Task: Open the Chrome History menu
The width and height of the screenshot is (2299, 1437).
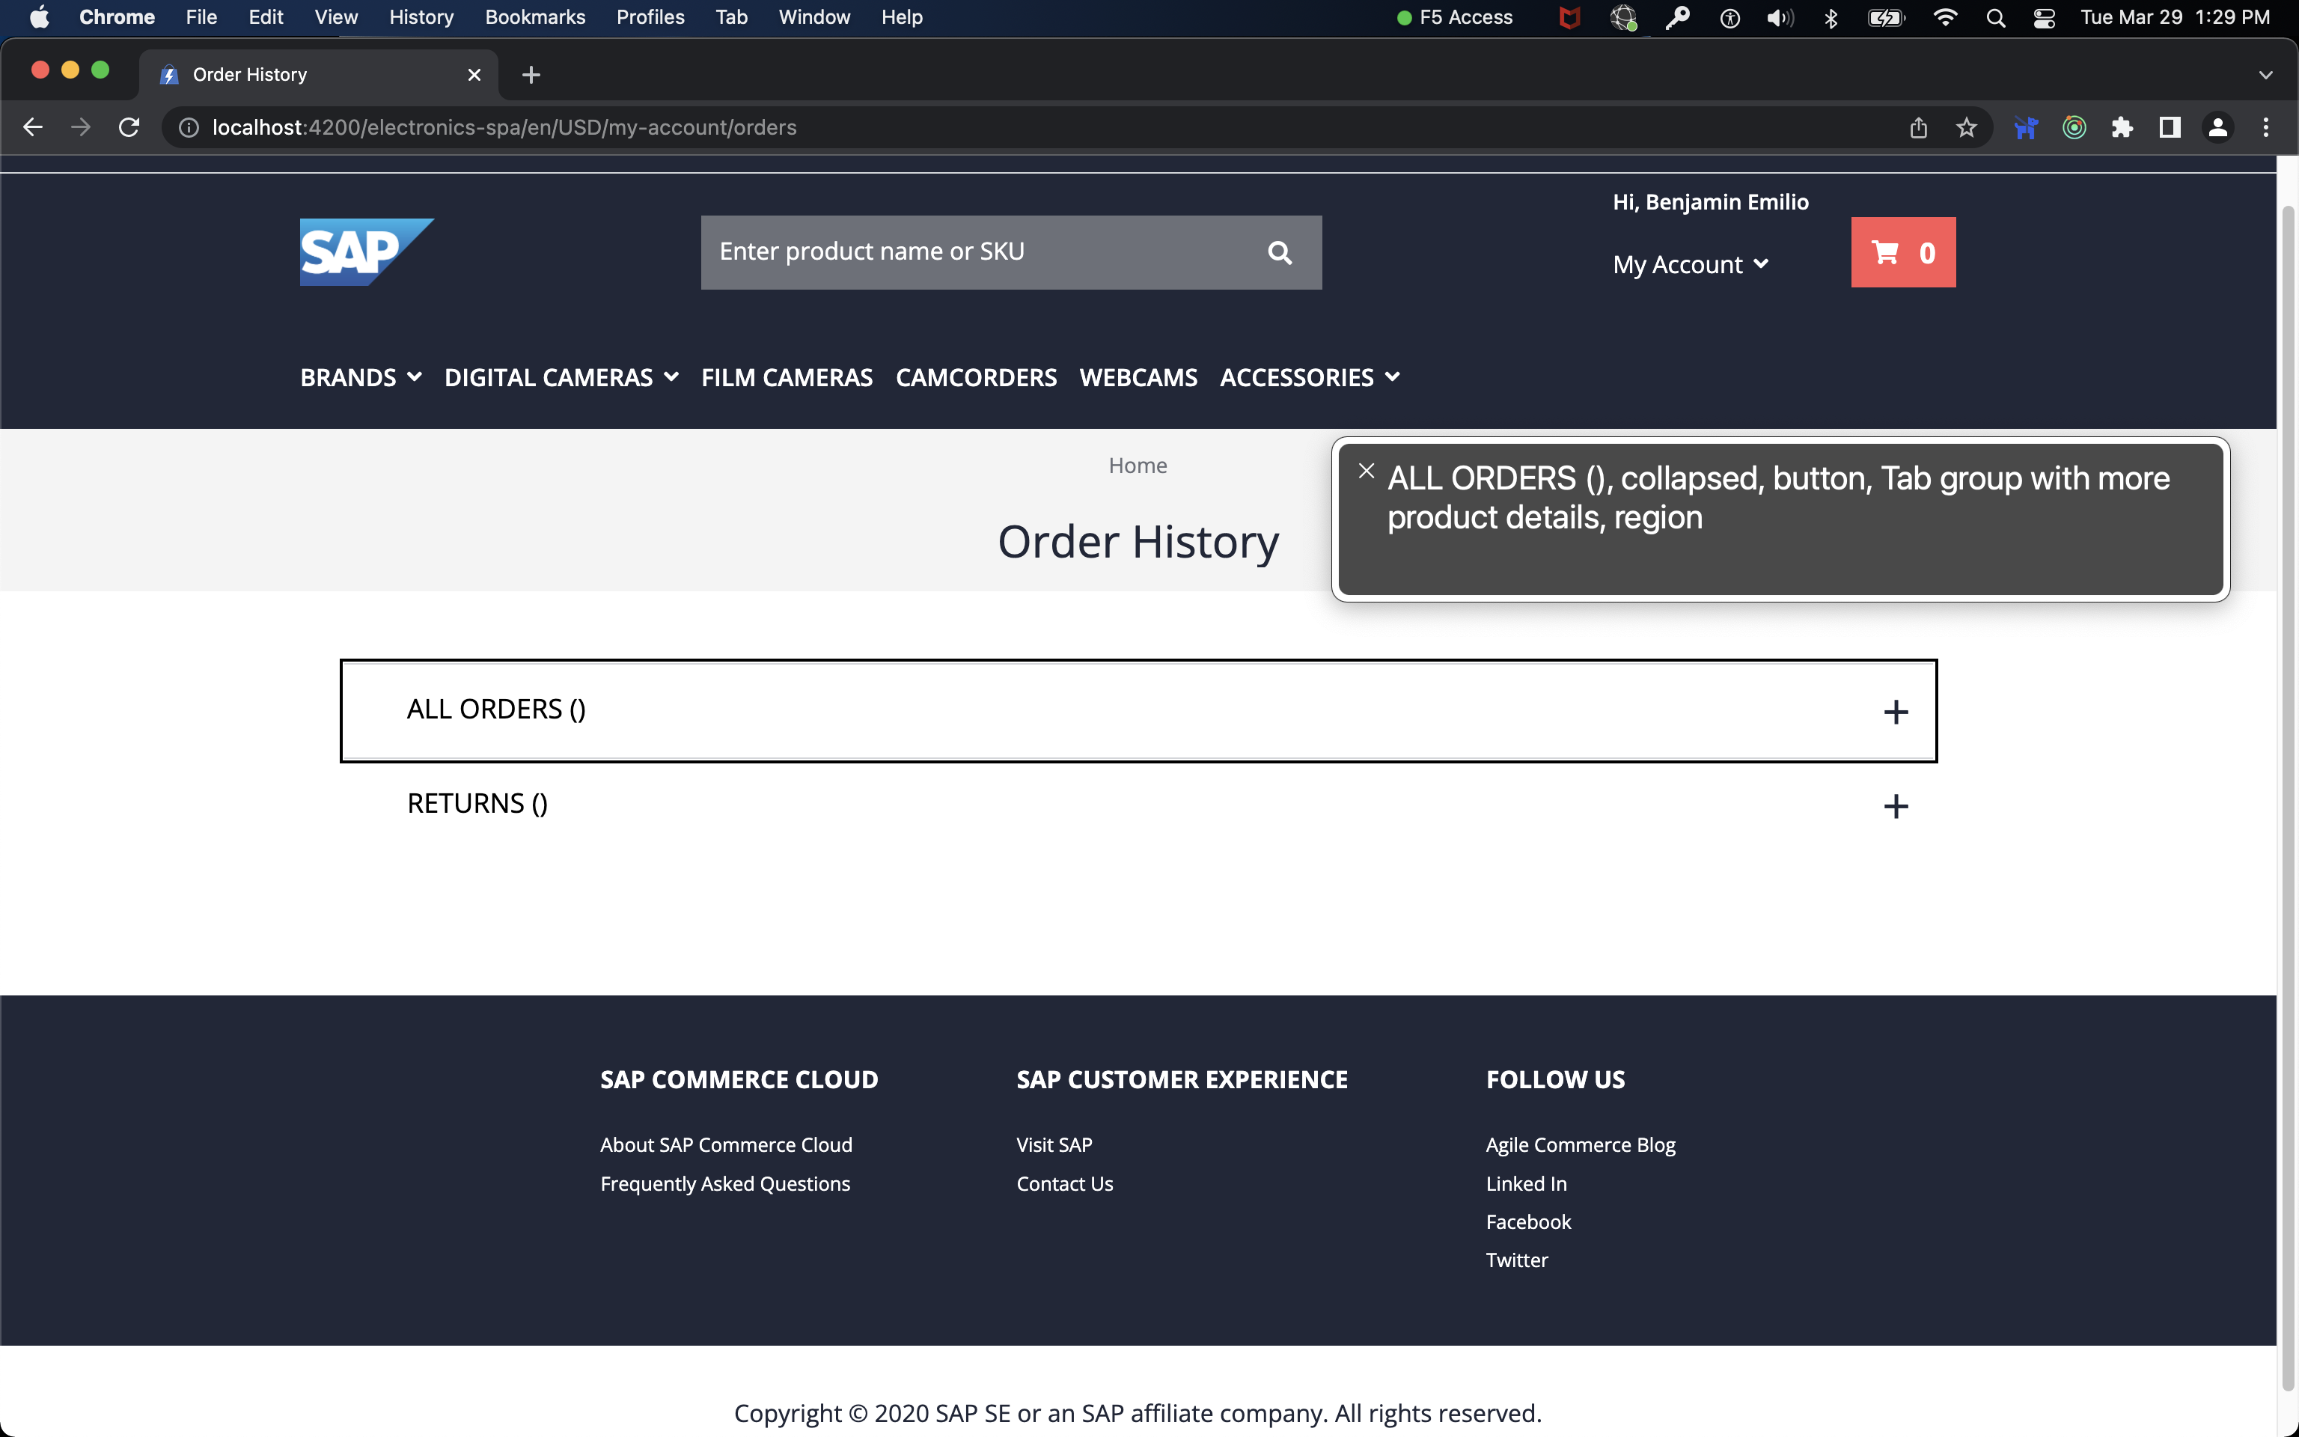Action: point(421,17)
